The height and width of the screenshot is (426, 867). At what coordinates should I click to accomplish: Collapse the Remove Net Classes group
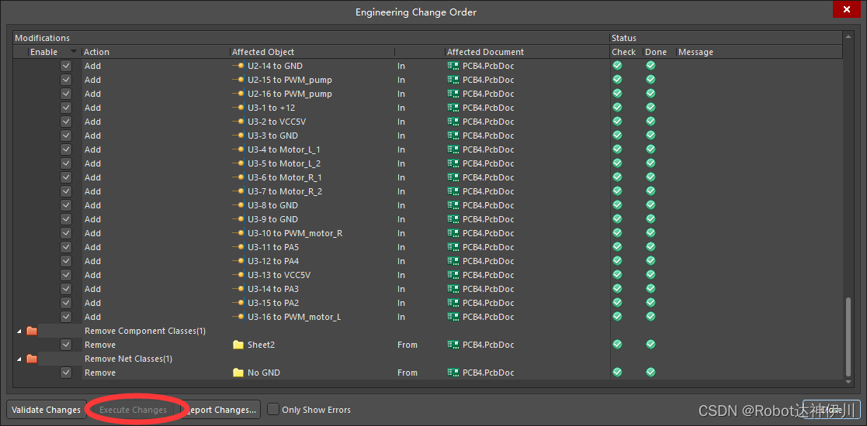[19, 359]
